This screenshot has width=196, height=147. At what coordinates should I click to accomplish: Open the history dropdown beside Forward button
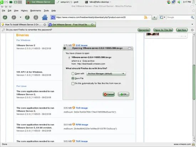(21, 17)
